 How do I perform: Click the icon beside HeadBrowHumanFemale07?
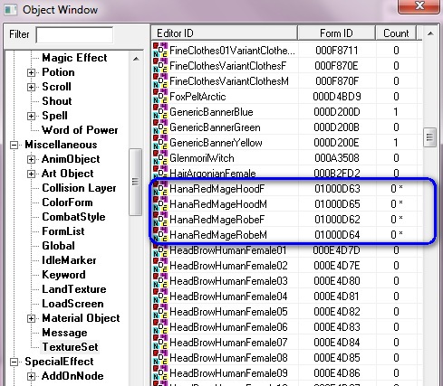pyautogui.click(x=160, y=343)
